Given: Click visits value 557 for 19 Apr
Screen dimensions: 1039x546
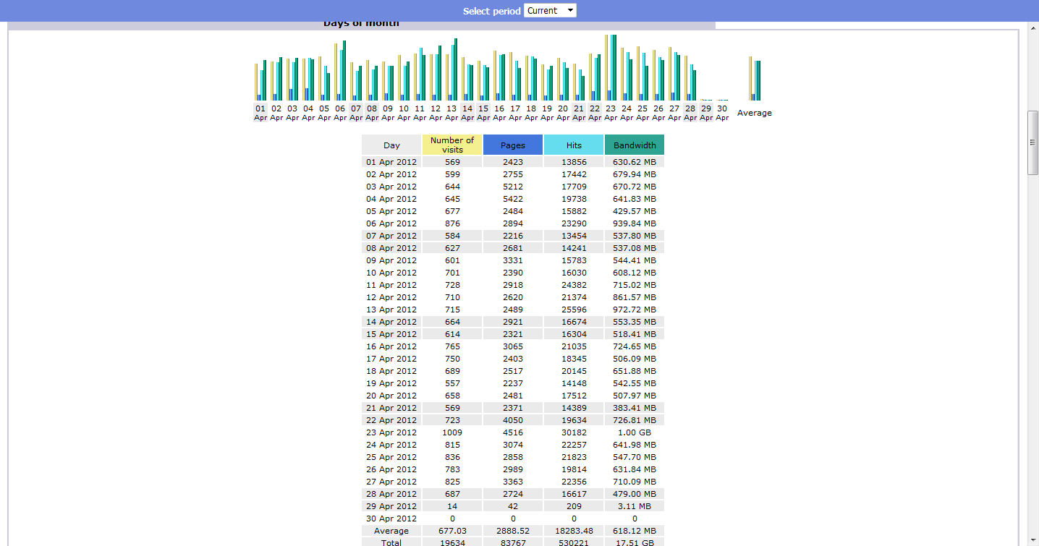Looking at the screenshot, I should point(452,383).
